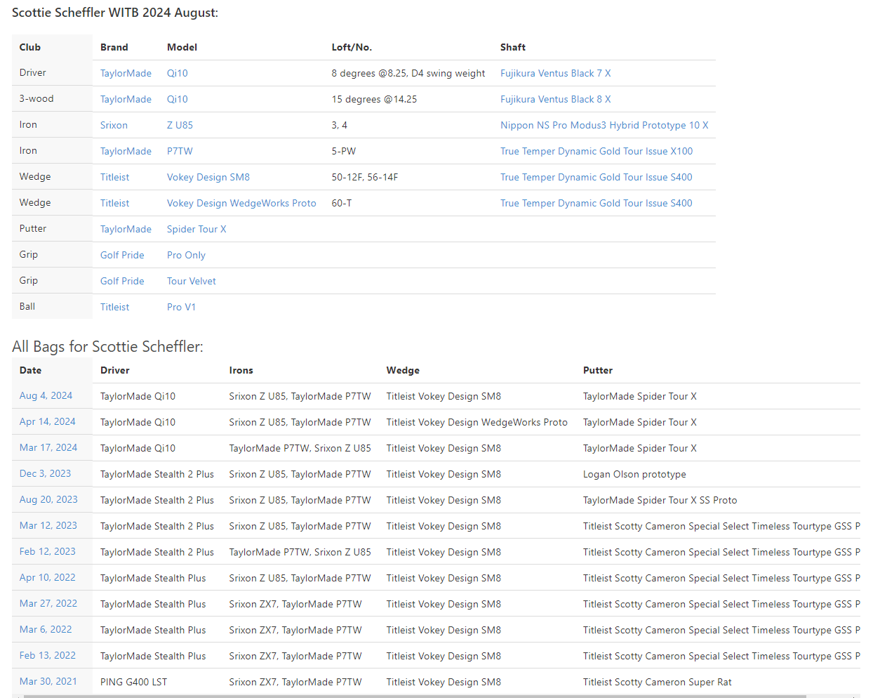880x698 pixels.
Task: Open the Aug 4, 2024 bag
Action: pos(46,395)
